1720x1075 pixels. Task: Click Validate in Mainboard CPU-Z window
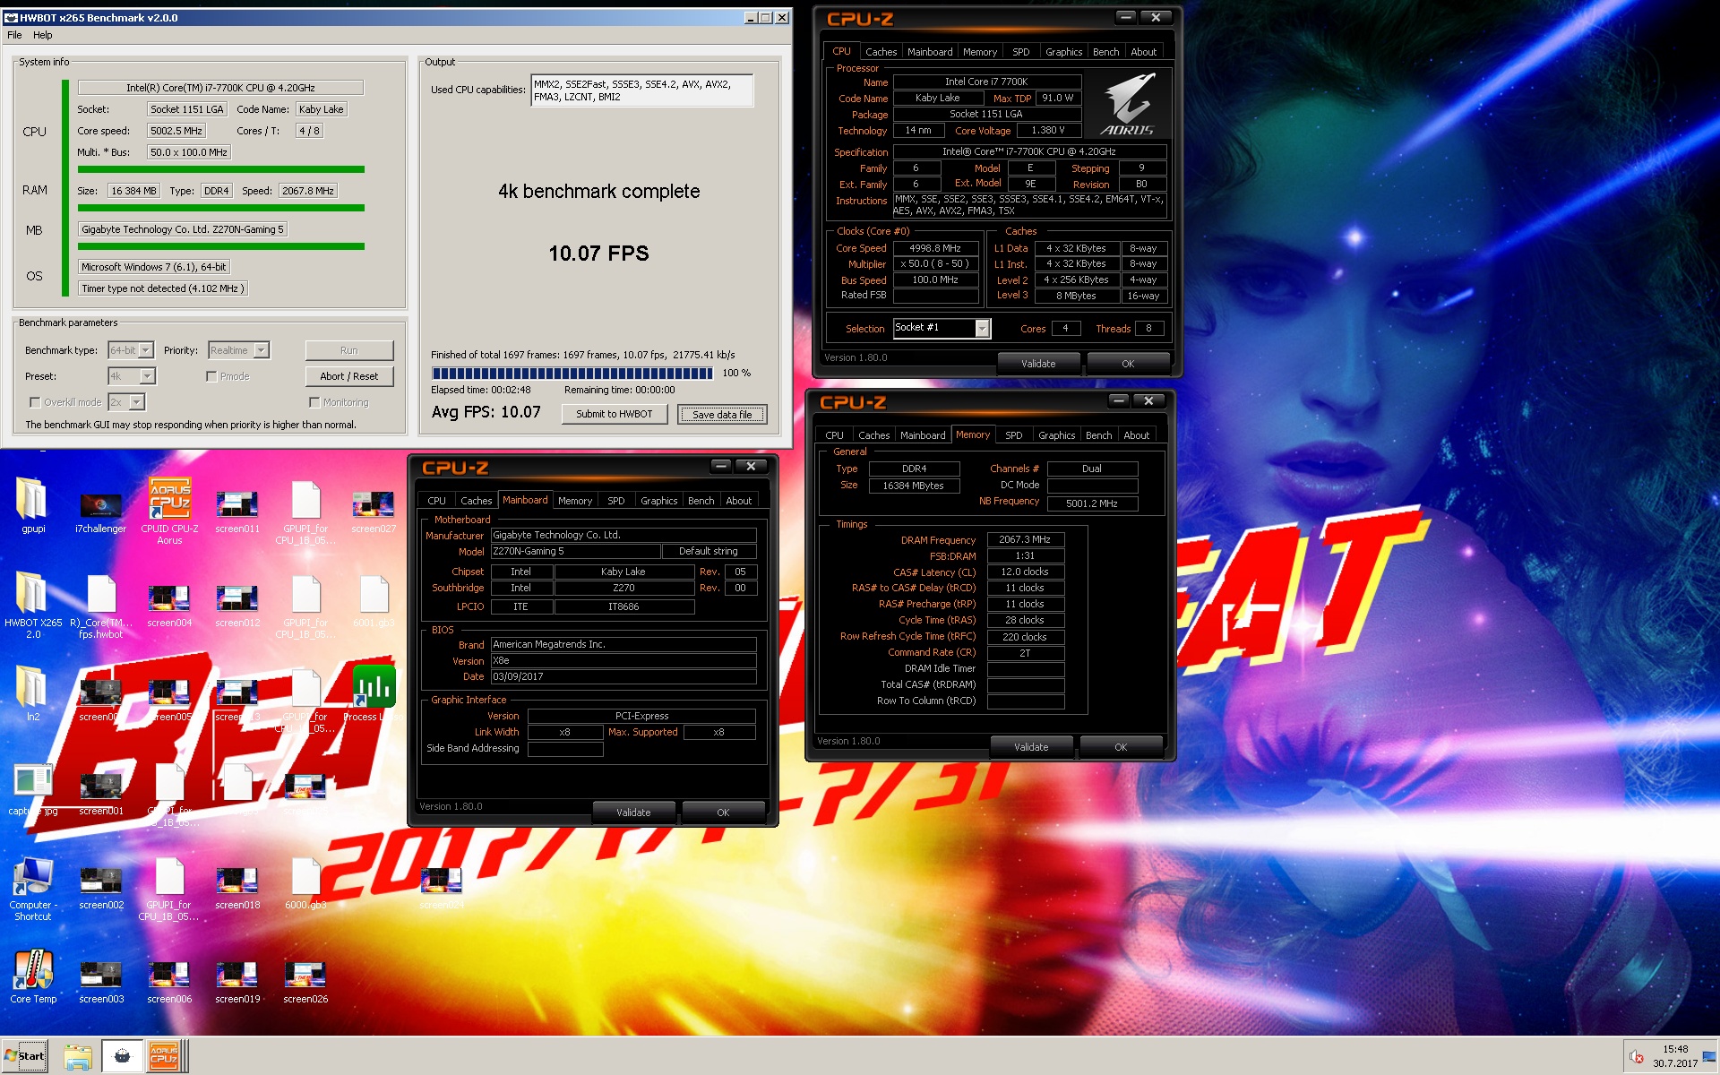[x=633, y=813]
